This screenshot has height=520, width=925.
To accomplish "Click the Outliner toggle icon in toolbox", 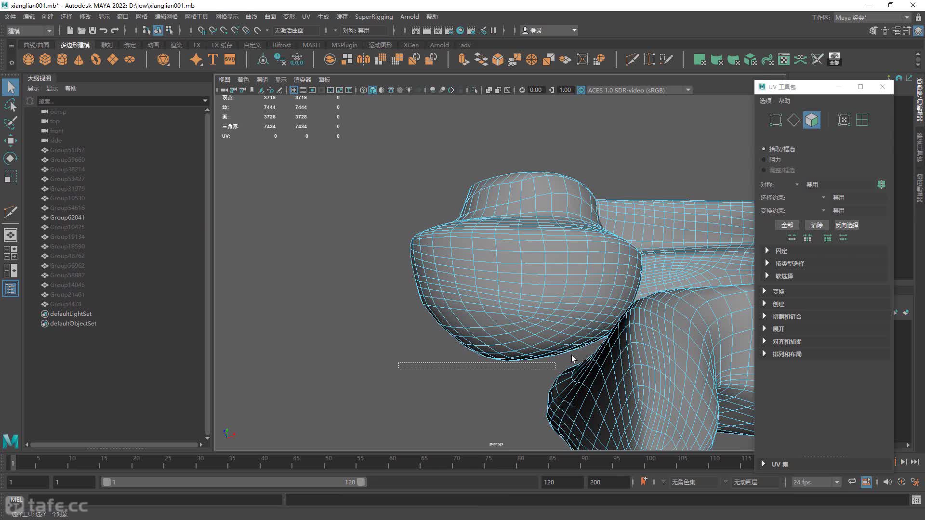I will pos(10,288).
